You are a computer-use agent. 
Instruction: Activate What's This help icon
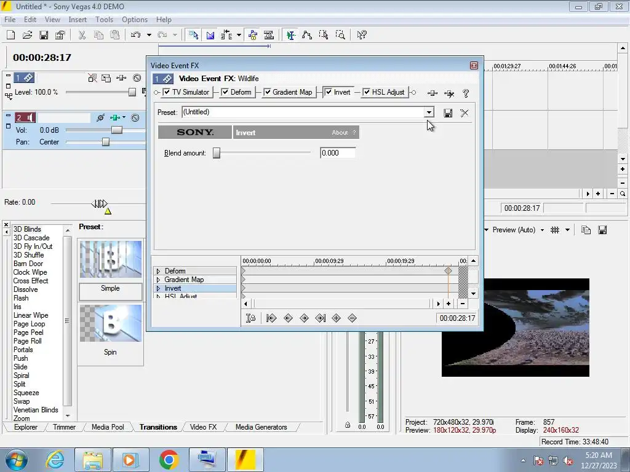tap(362, 35)
